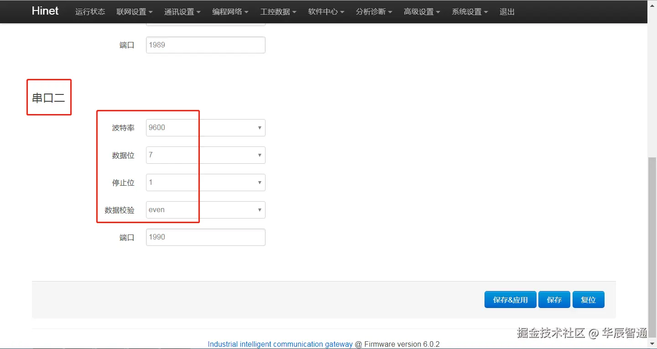Viewport: 657px width, 349px height.
Task: Open the 停止位 (stop bits) dropdown
Action: 205,182
